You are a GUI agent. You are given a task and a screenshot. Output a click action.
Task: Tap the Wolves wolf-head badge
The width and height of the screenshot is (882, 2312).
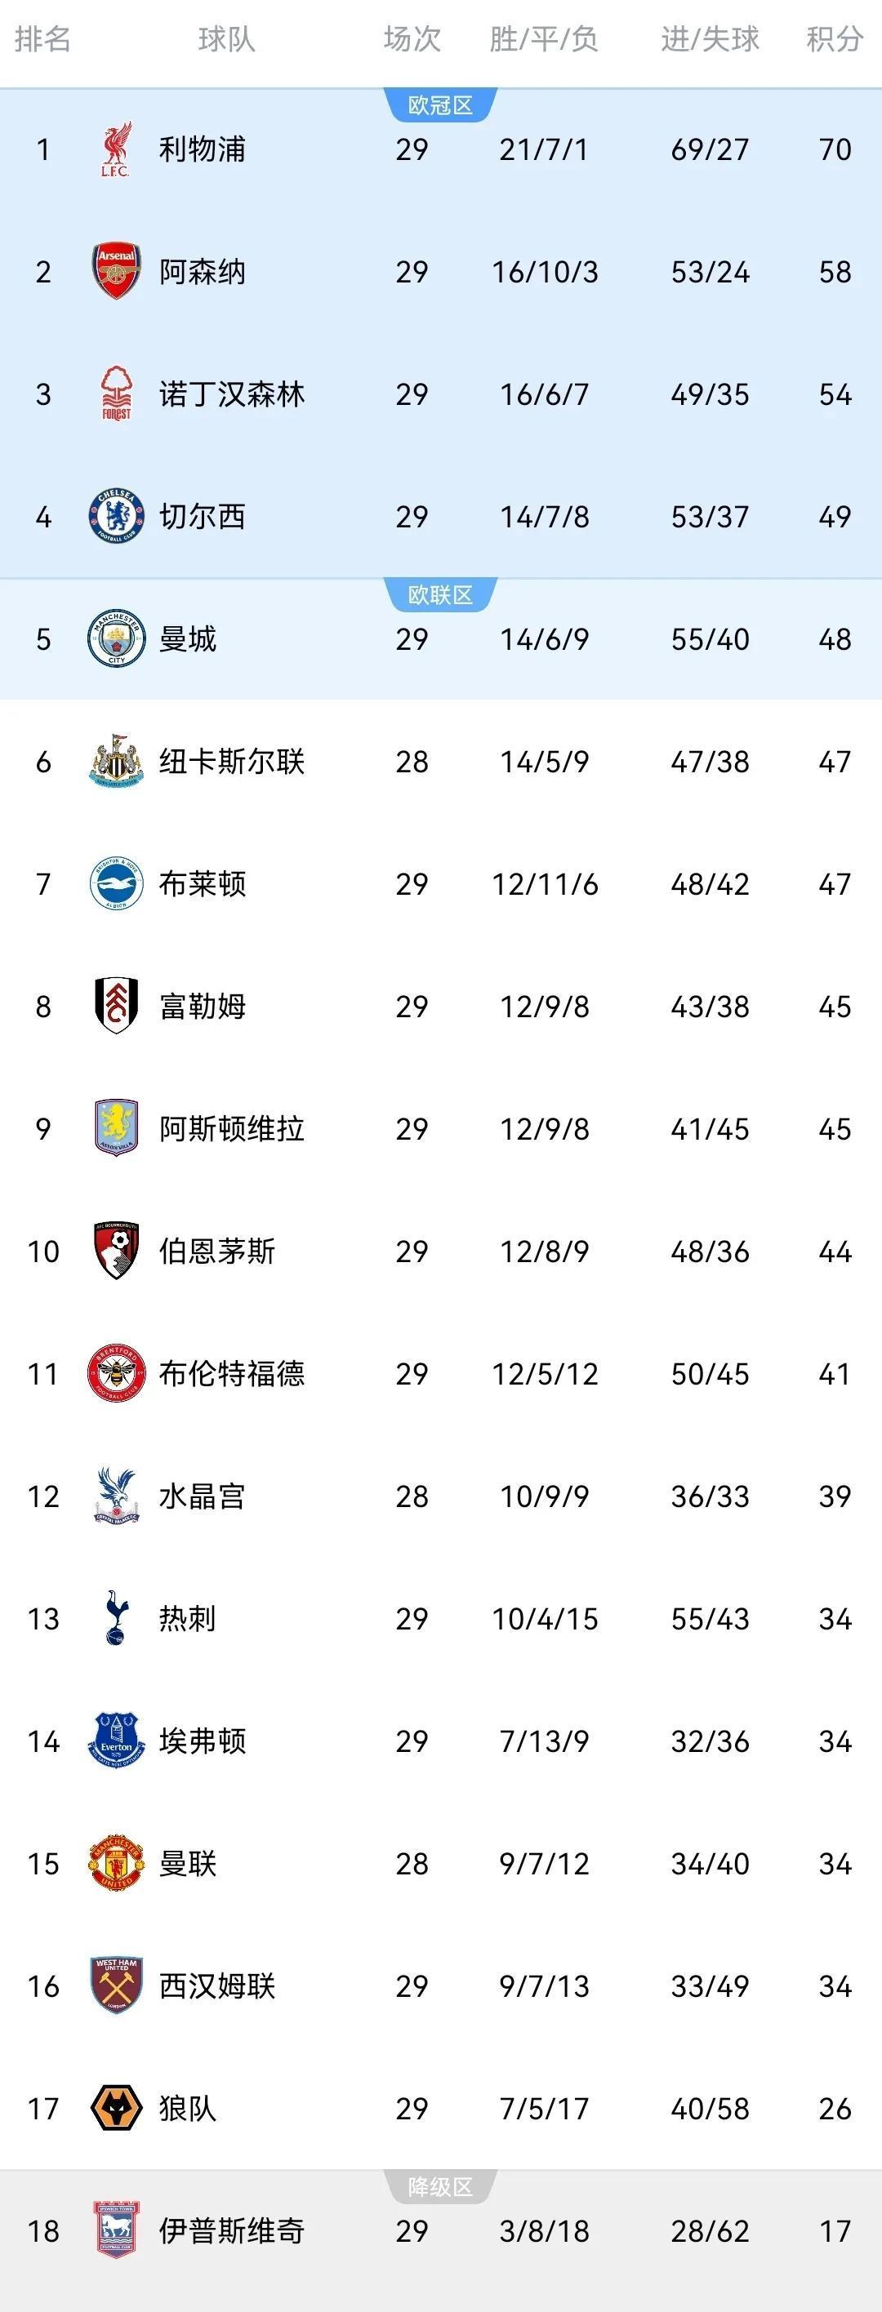(116, 2108)
